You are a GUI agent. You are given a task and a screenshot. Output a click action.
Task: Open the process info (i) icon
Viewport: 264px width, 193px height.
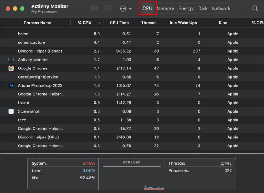click(108, 8)
